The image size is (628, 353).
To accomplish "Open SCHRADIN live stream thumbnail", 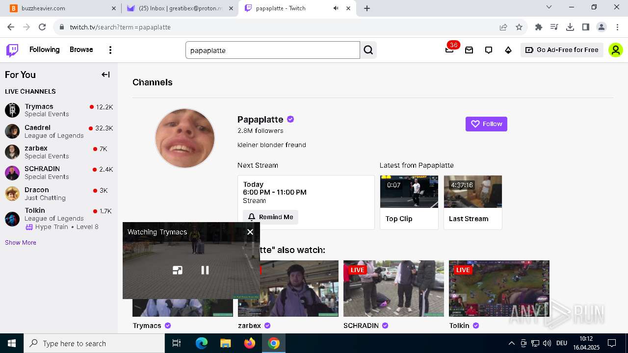I will 393,288.
